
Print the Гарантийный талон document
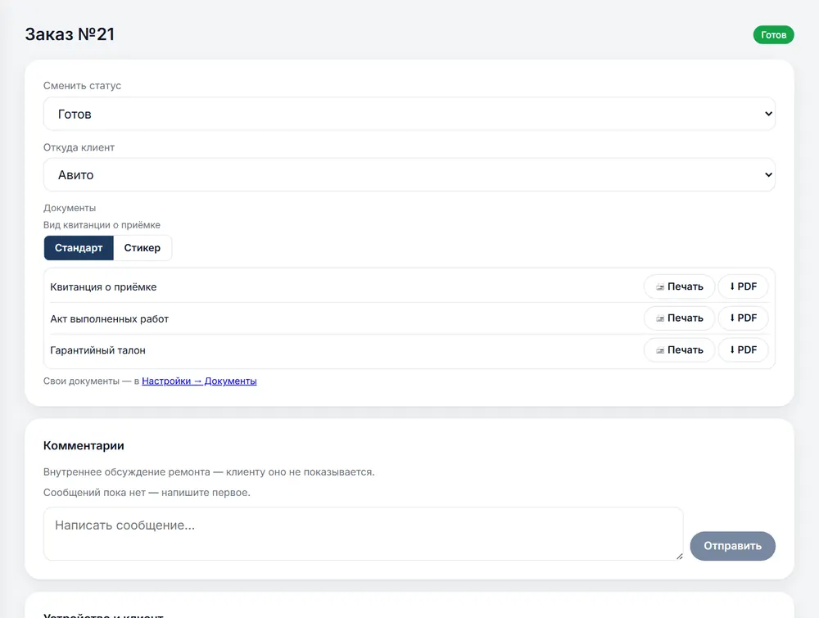679,350
